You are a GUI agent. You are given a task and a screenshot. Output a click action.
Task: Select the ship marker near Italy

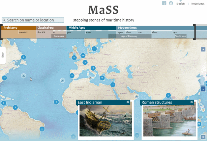[x=90, y=78]
